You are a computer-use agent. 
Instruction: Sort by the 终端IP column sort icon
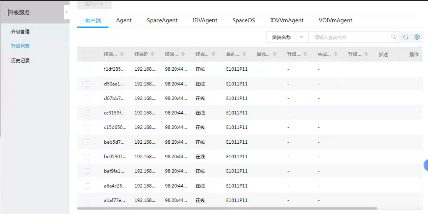point(152,54)
